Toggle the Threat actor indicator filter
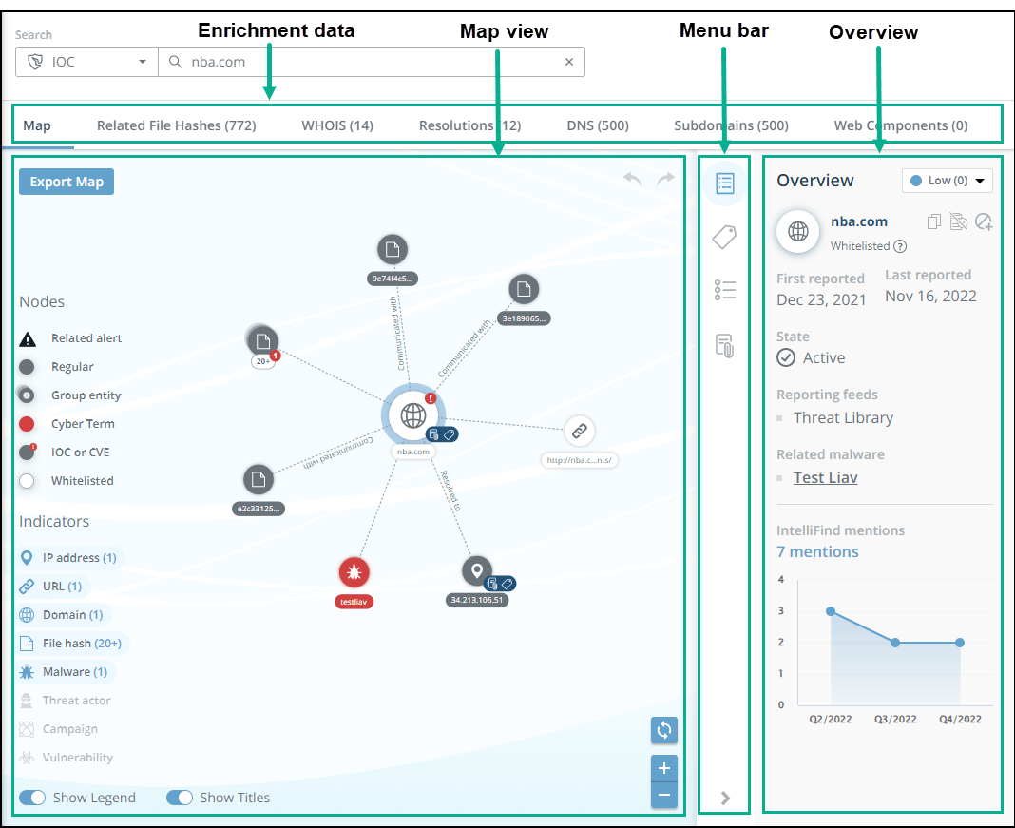Image resolution: width=1015 pixels, height=828 pixels. click(x=65, y=700)
